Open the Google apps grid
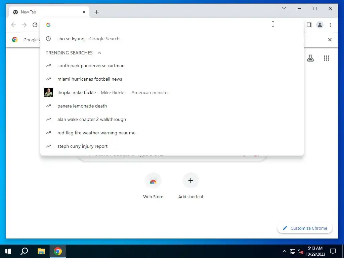The image size is (344, 258). coord(327,58)
